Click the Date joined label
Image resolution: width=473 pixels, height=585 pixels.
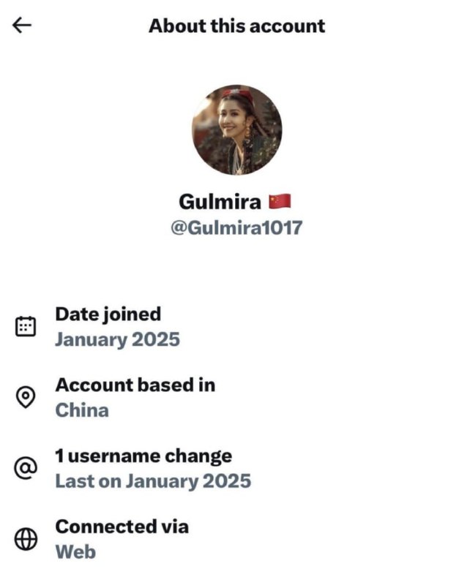pyautogui.click(x=108, y=314)
